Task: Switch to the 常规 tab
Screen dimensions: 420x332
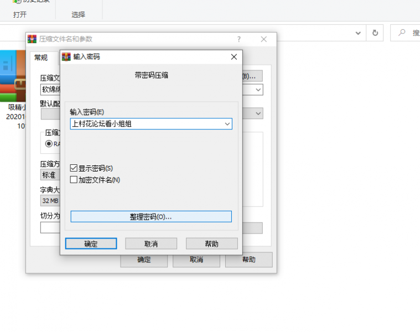Action: tap(41, 58)
